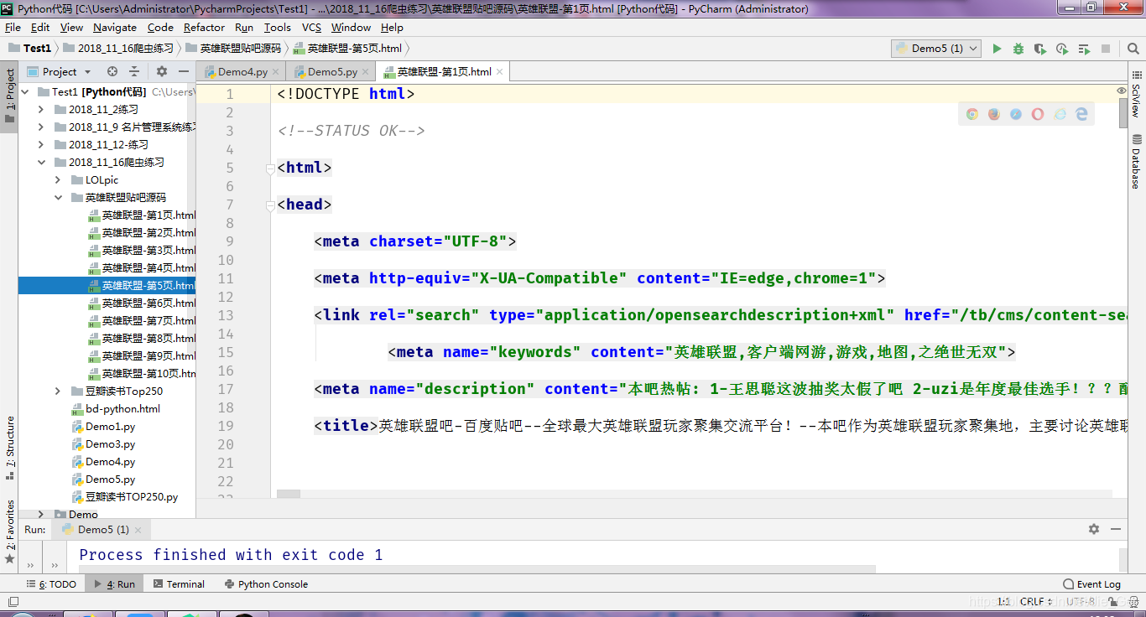Open the Refactor menu
The width and height of the screenshot is (1146, 617).
pos(205,28)
